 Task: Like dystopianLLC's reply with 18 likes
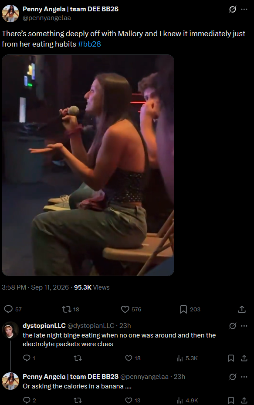pyautogui.click(x=129, y=358)
